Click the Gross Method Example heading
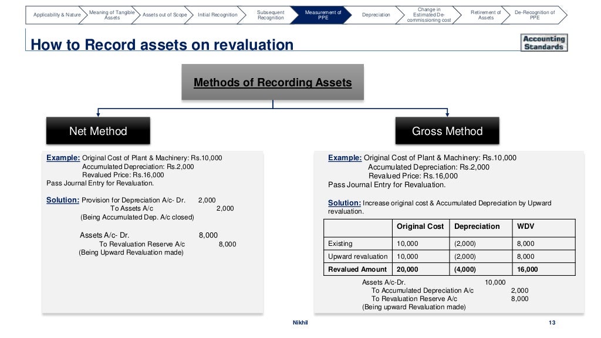The width and height of the screenshot is (601, 338). coord(345,158)
